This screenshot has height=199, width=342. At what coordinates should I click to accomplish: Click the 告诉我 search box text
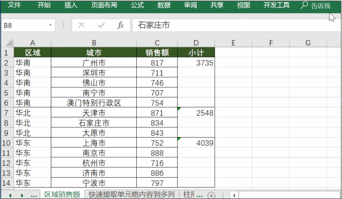[321, 6]
